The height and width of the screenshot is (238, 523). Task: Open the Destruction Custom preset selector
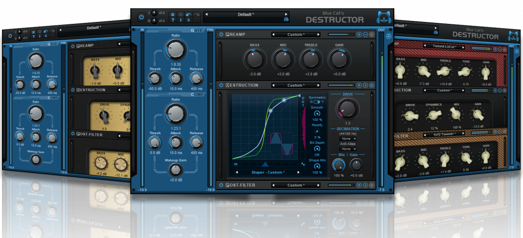pos(296,85)
